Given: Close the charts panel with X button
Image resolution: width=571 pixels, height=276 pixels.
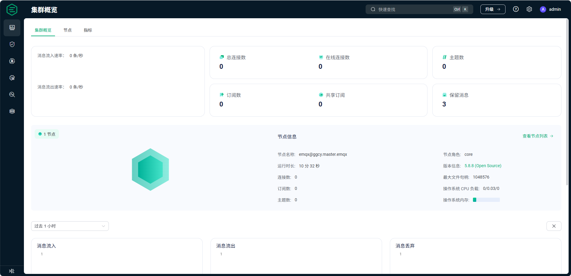Looking at the screenshot, I should [x=554, y=226].
